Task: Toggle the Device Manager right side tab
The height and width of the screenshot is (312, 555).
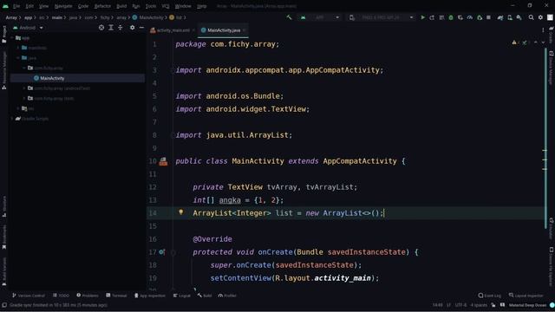Action: coord(552,68)
